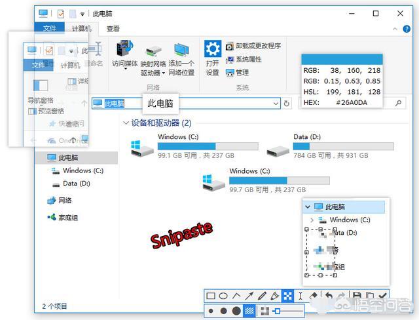Activate the mosaic blur tool
This screenshot has width=419, height=320.
click(x=287, y=296)
